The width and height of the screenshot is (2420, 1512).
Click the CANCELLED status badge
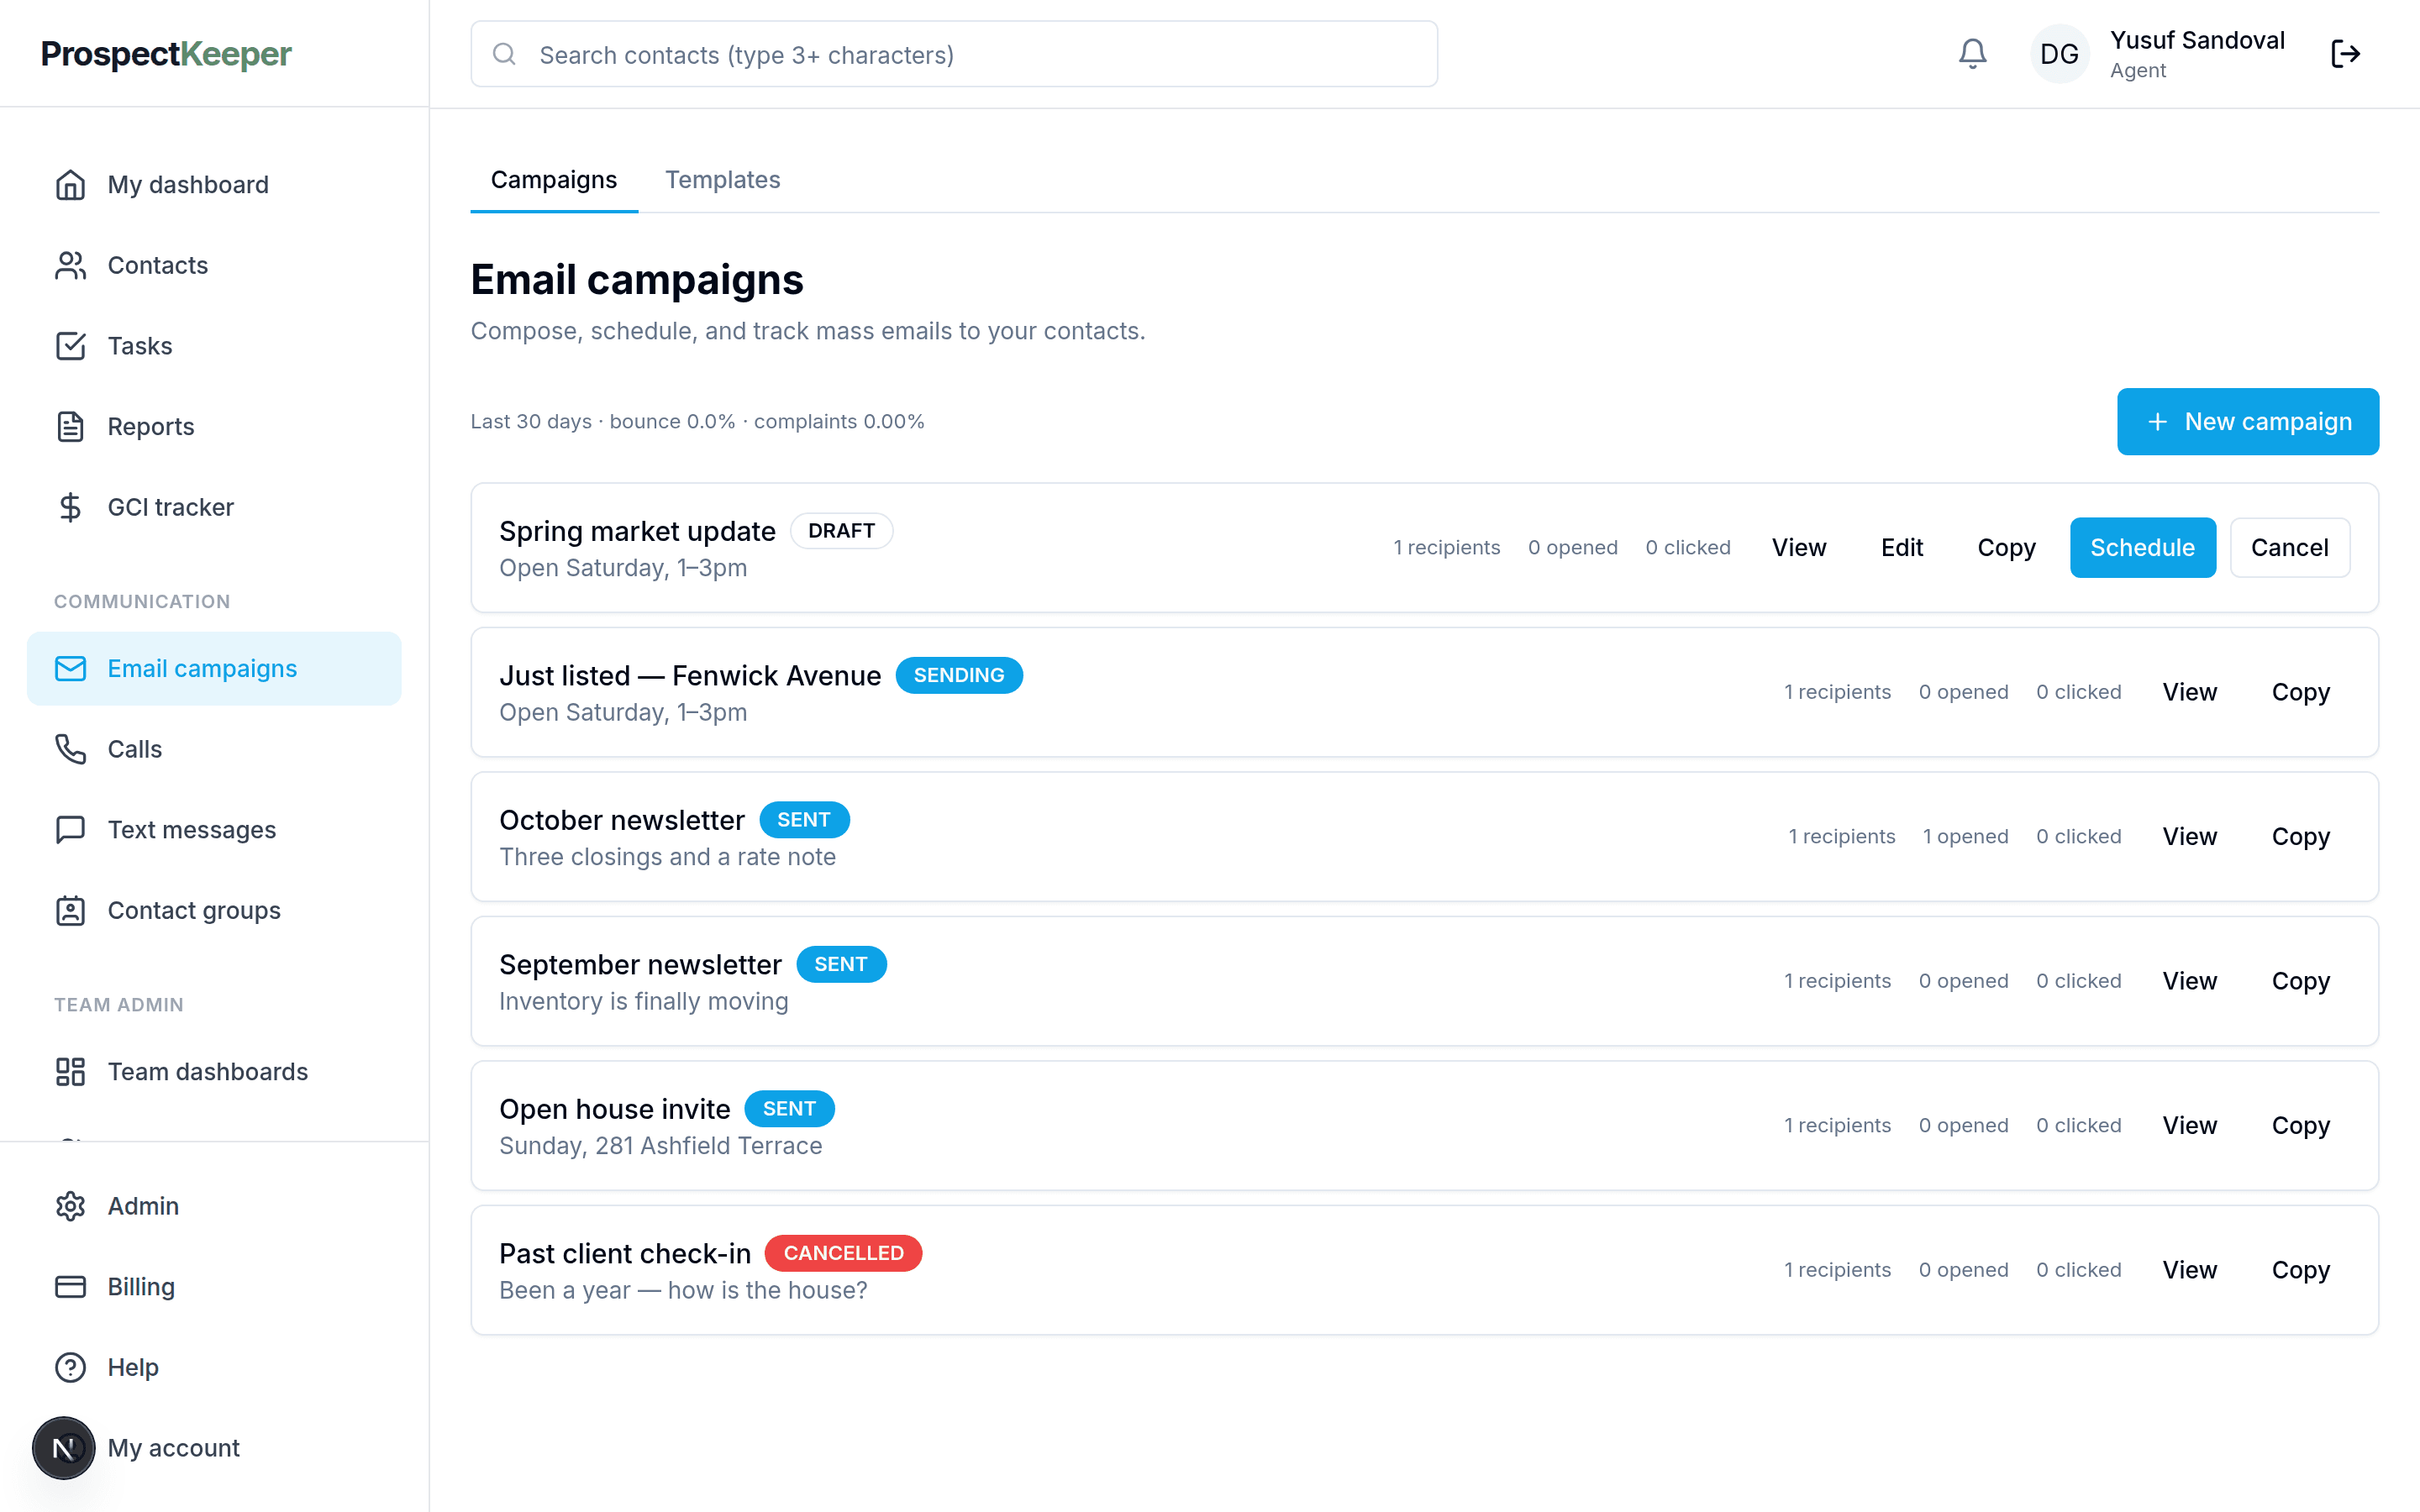point(843,1253)
